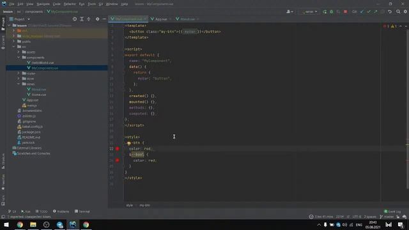Remove the breakpoint on line 24
Image resolution: width=409 pixels, height=230 pixels.
pos(118,160)
